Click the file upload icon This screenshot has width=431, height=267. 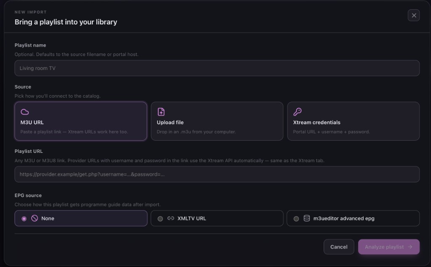coord(161,112)
